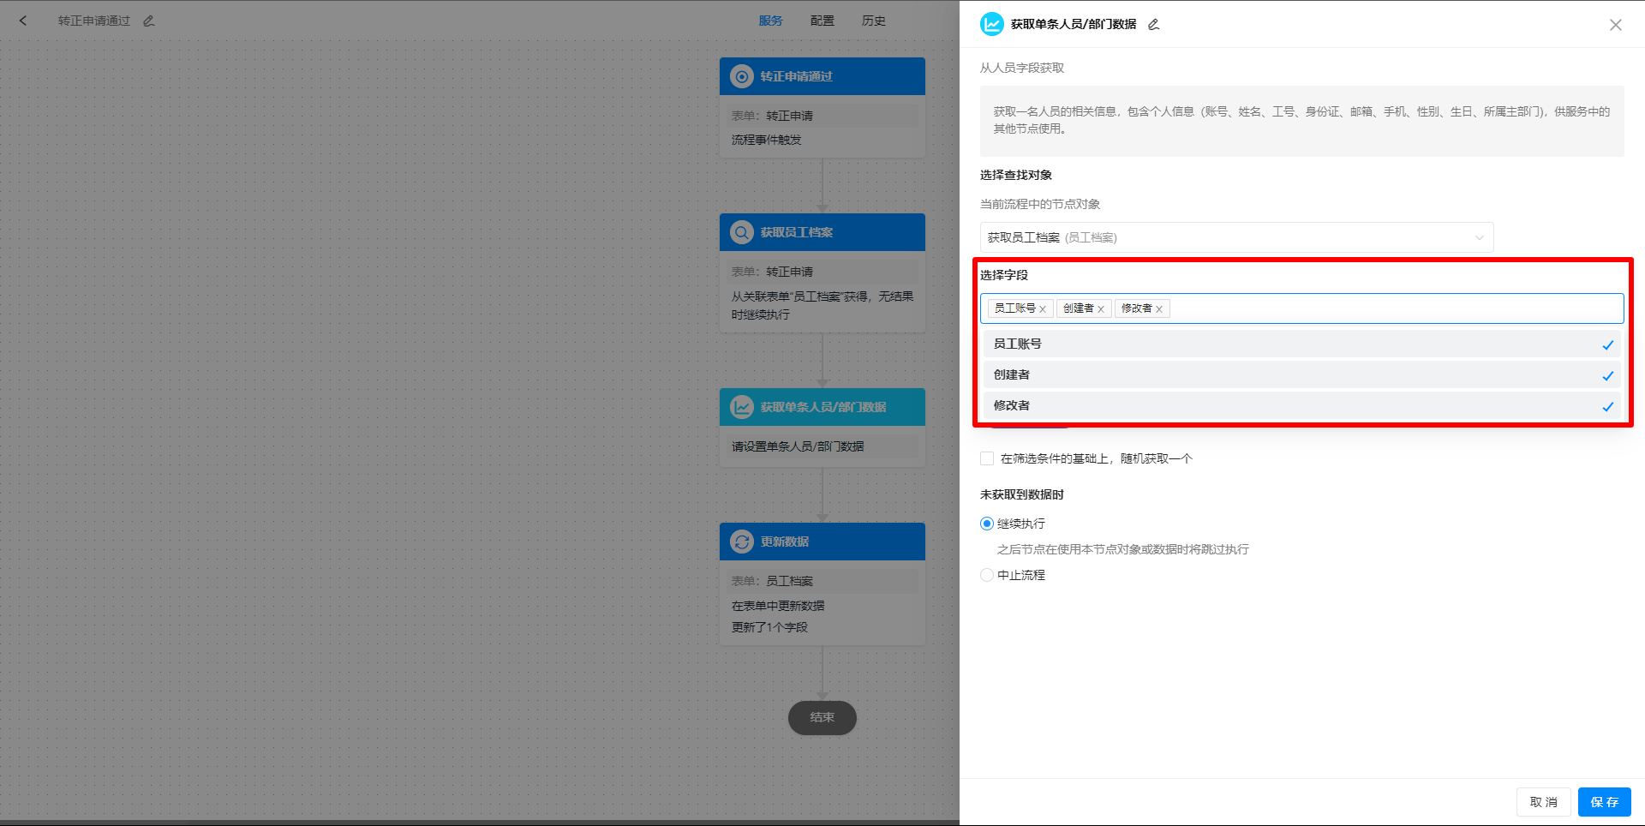
Task: Click the pencil icon beside panel title 获取单条人员/部门数据
Action: 1152,25
